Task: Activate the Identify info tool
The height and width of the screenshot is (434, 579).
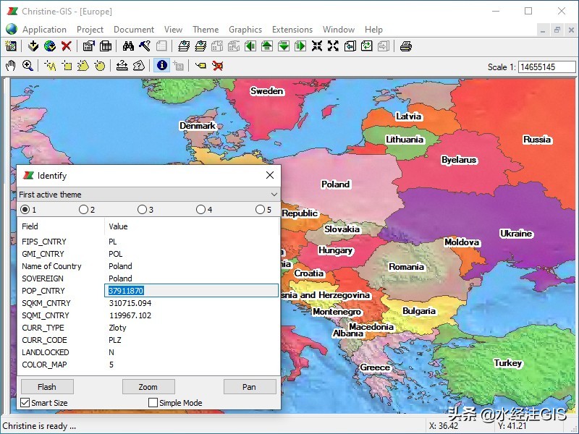Action: 161,66
